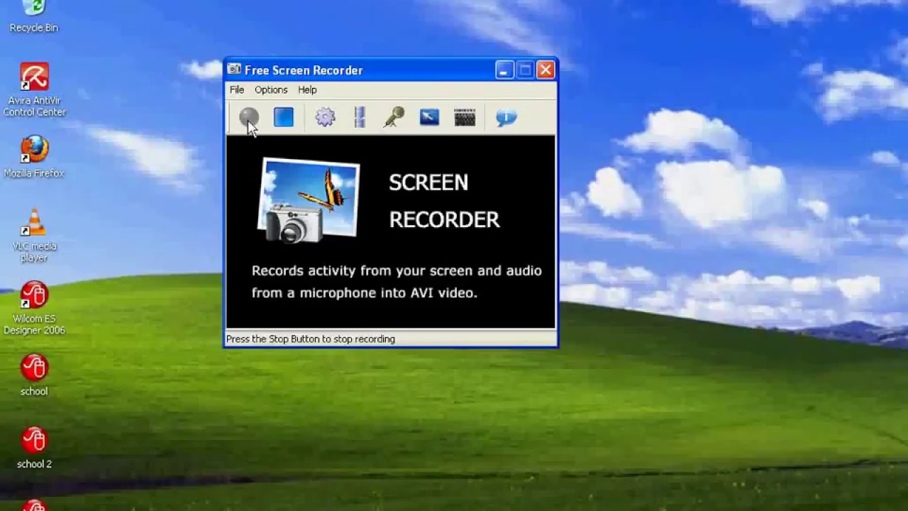Screen dimensions: 908x511
Task: Click the "Records activity from your screen" description
Action: (397, 282)
